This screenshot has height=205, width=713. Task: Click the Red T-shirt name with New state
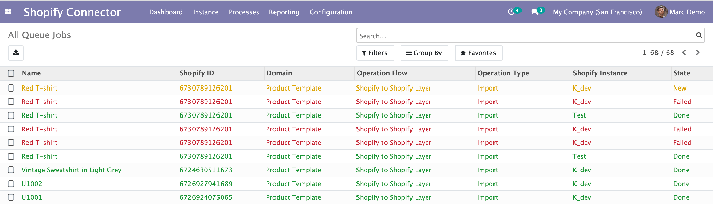pyautogui.click(x=39, y=88)
